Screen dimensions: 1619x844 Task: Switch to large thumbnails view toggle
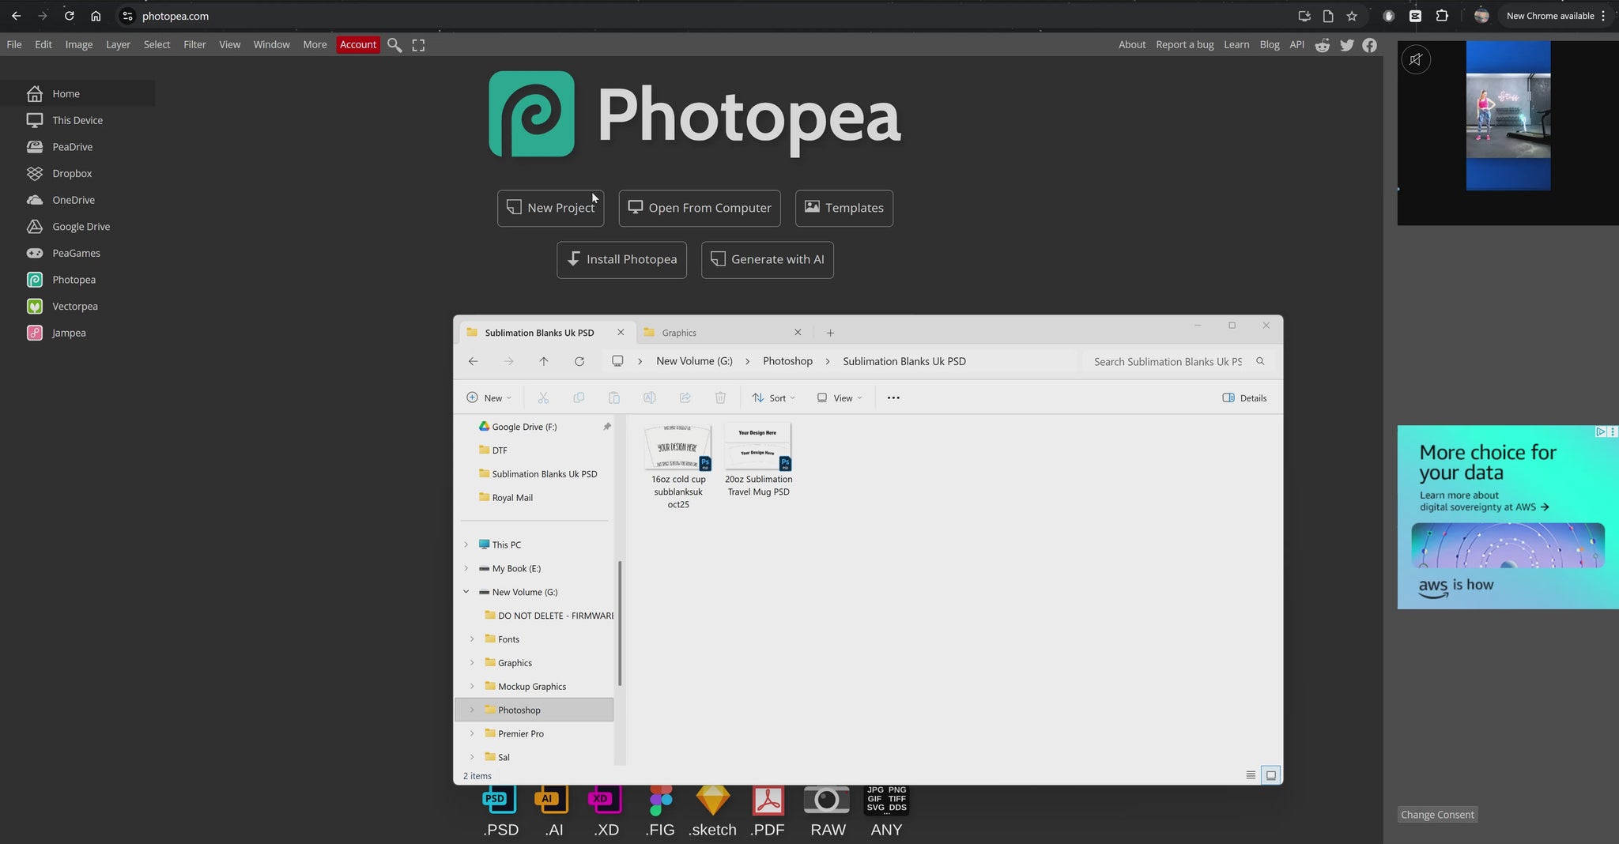click(1270, 775)
